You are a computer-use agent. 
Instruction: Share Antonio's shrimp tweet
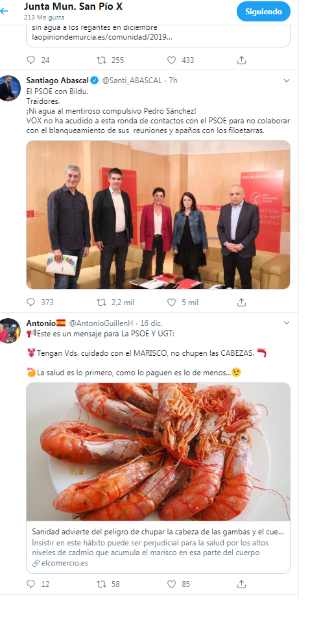pos(242,584)
